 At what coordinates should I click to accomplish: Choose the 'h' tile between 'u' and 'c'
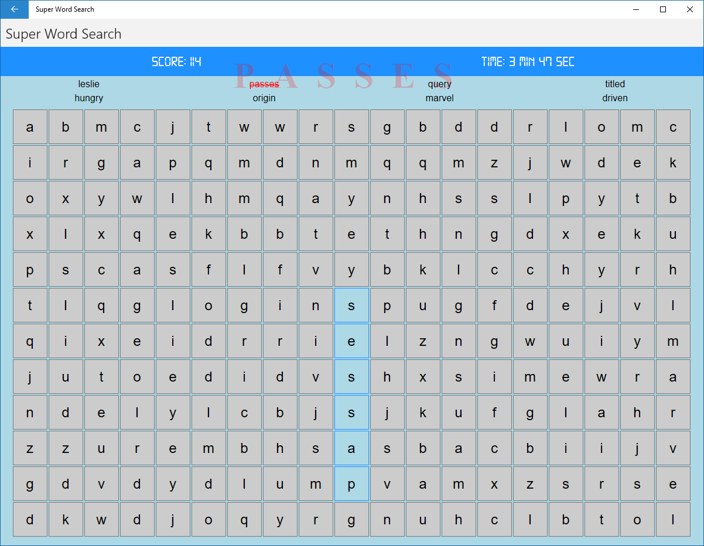tap(459, 520)
